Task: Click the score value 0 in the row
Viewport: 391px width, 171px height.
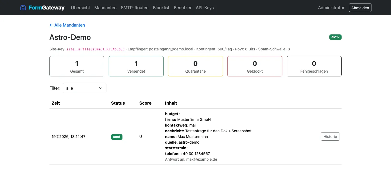Action: pos(141,137)
